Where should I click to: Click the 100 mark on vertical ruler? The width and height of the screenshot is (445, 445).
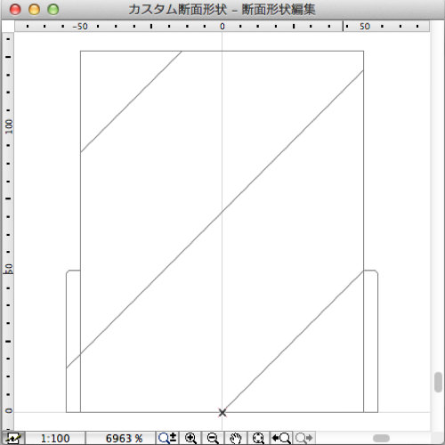coord(9,126)
